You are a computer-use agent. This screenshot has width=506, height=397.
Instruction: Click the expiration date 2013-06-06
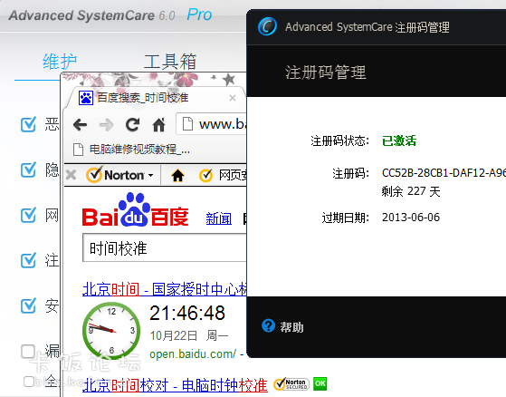[x=411, y=217]
